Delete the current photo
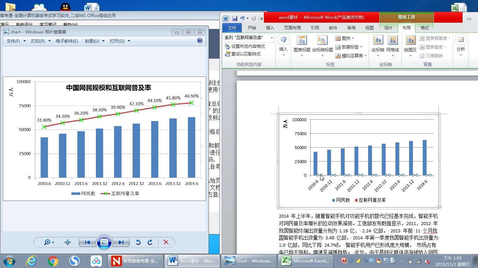Image resolution: width=478 pixels, height=268 pixels. click(x=166, y=242)
